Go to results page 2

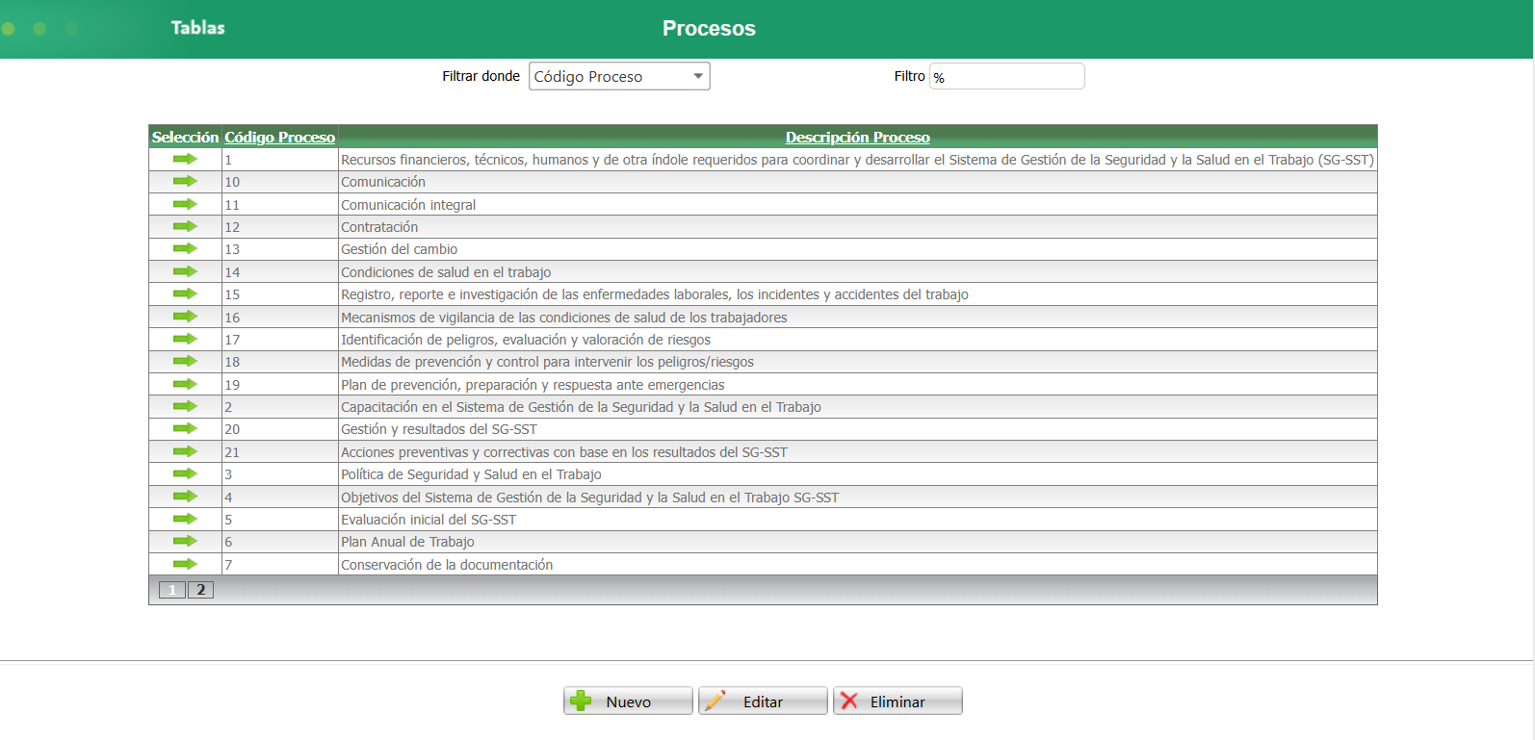coord(200,590)
